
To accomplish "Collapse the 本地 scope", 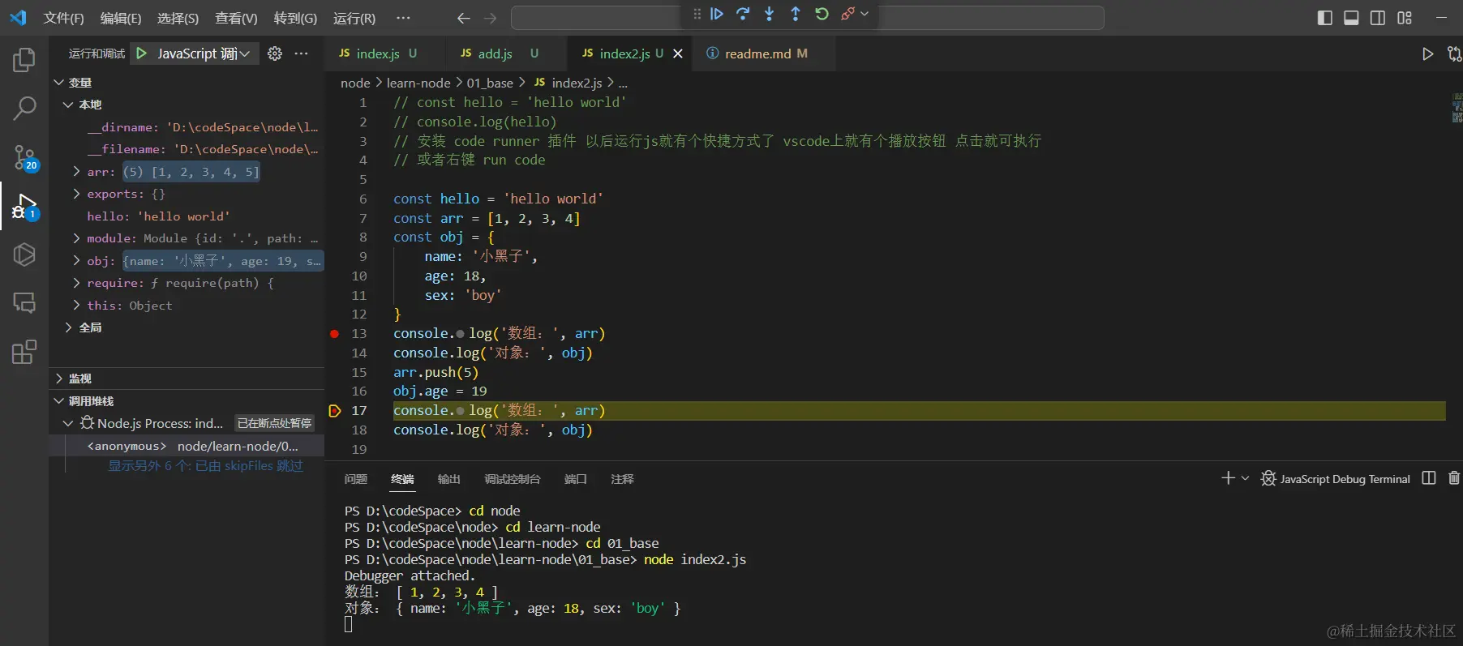I will click(68, 105).
